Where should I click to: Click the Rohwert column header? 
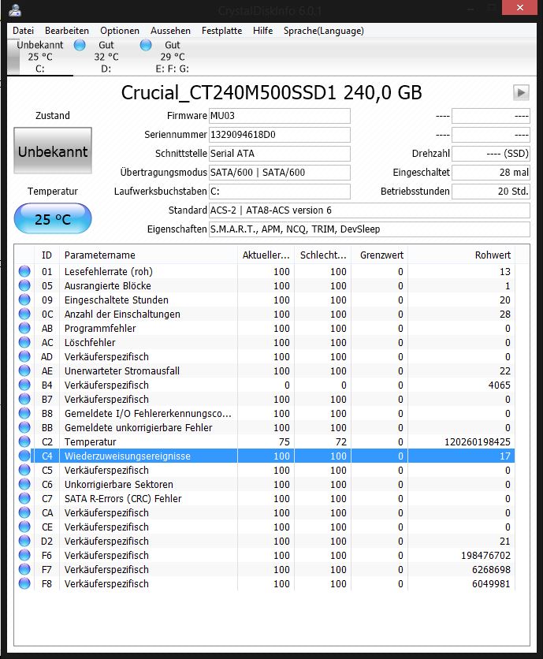pyautogui.click(x=461, y=255)
